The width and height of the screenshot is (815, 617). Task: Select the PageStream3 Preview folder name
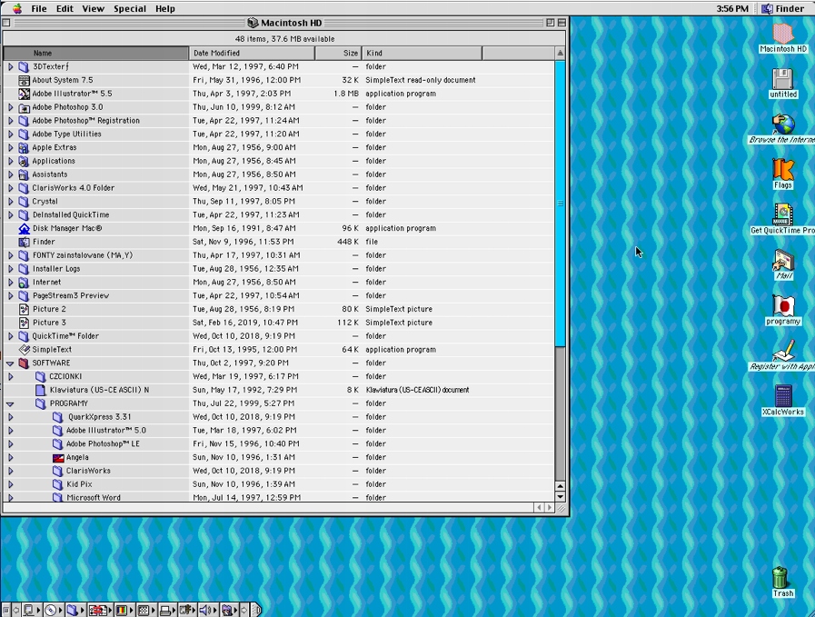click(71, 295)
